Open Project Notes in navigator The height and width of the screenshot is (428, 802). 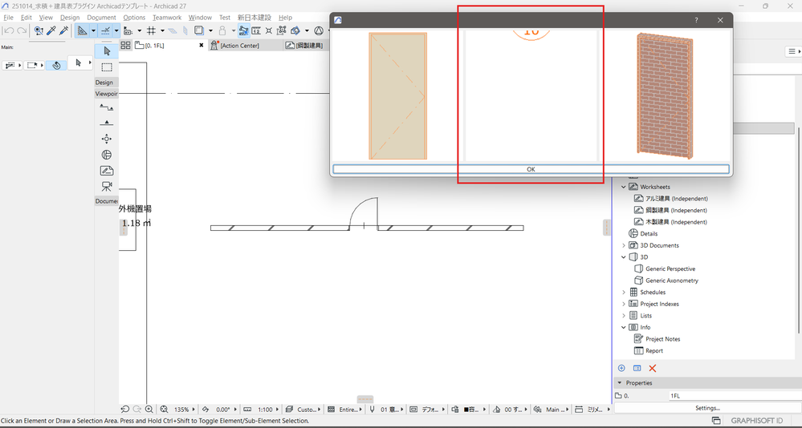click(x=662, y=339)
